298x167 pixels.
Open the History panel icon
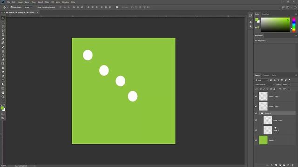tap(251, 16)
